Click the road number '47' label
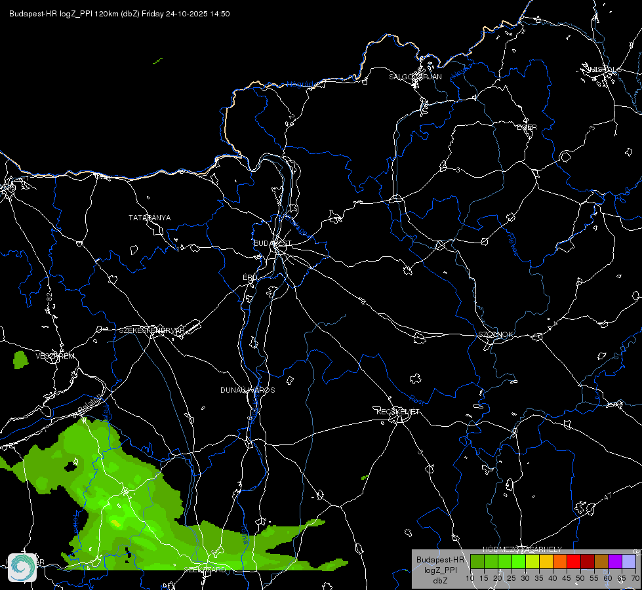This screenshot has width=642, height=590. coord(608,497)
